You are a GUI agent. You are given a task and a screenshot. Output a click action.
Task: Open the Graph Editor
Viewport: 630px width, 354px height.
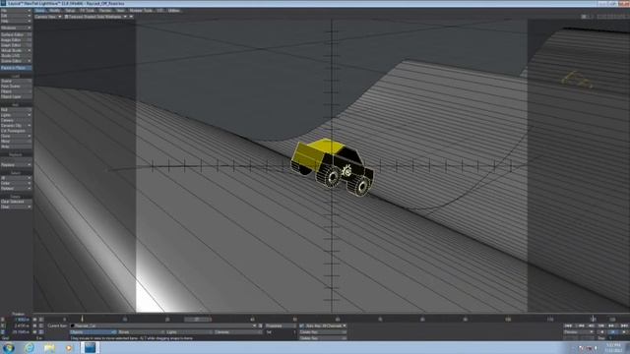click(x=16, y=45)
